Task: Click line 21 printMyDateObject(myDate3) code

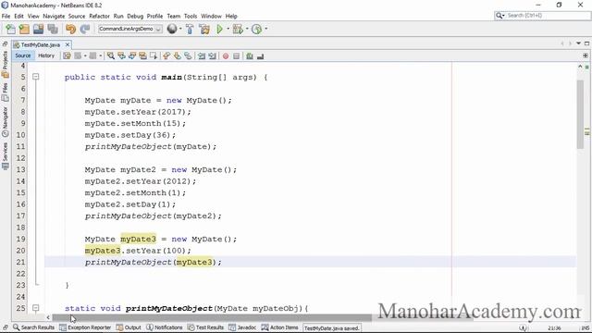Action: click(x=154, y=262)
